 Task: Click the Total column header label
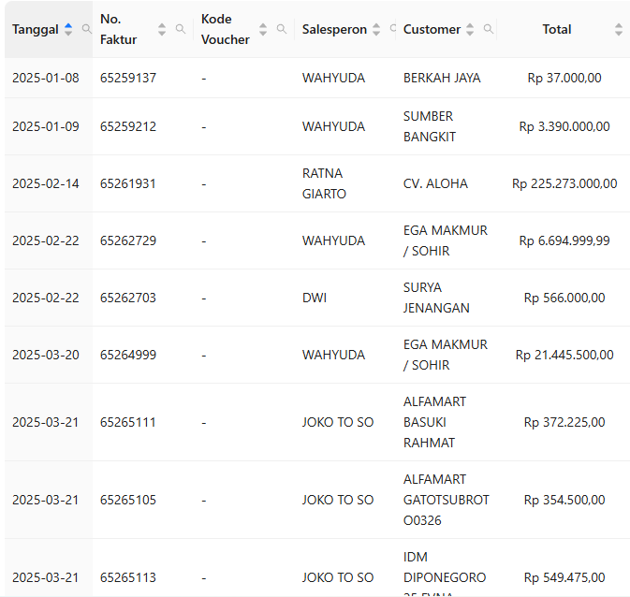tap(557, 30)
